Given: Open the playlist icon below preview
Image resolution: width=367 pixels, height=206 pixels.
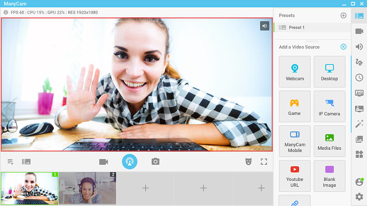Looking at the screenshot, I should tap(11, 162).
